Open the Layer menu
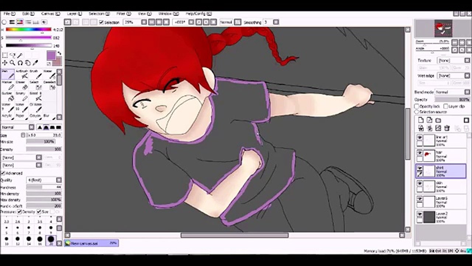472x266 pixels. (x=74, y=14)
